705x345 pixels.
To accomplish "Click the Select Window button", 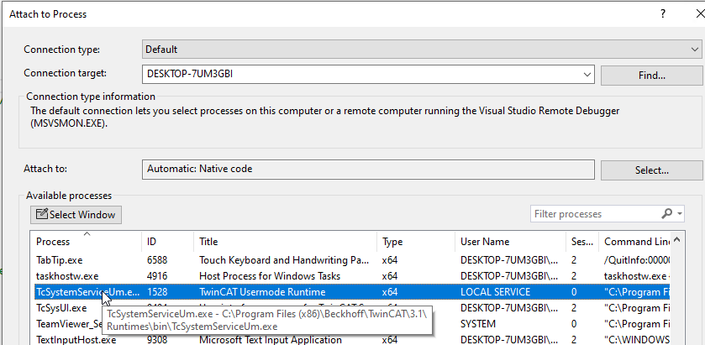I will pyautogui.click(x=76, y=214).
